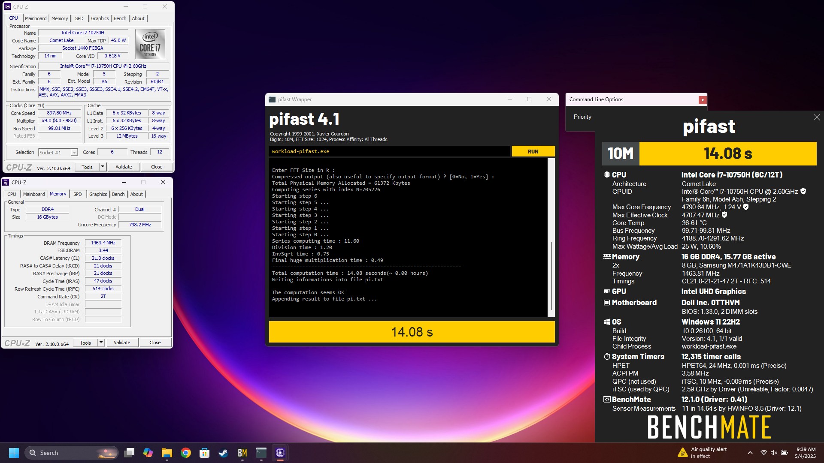Screen dimensions: 824x463
Task: Open File Explorer from the taskbar
Action: pyautogui.click(x=167, y=453)
